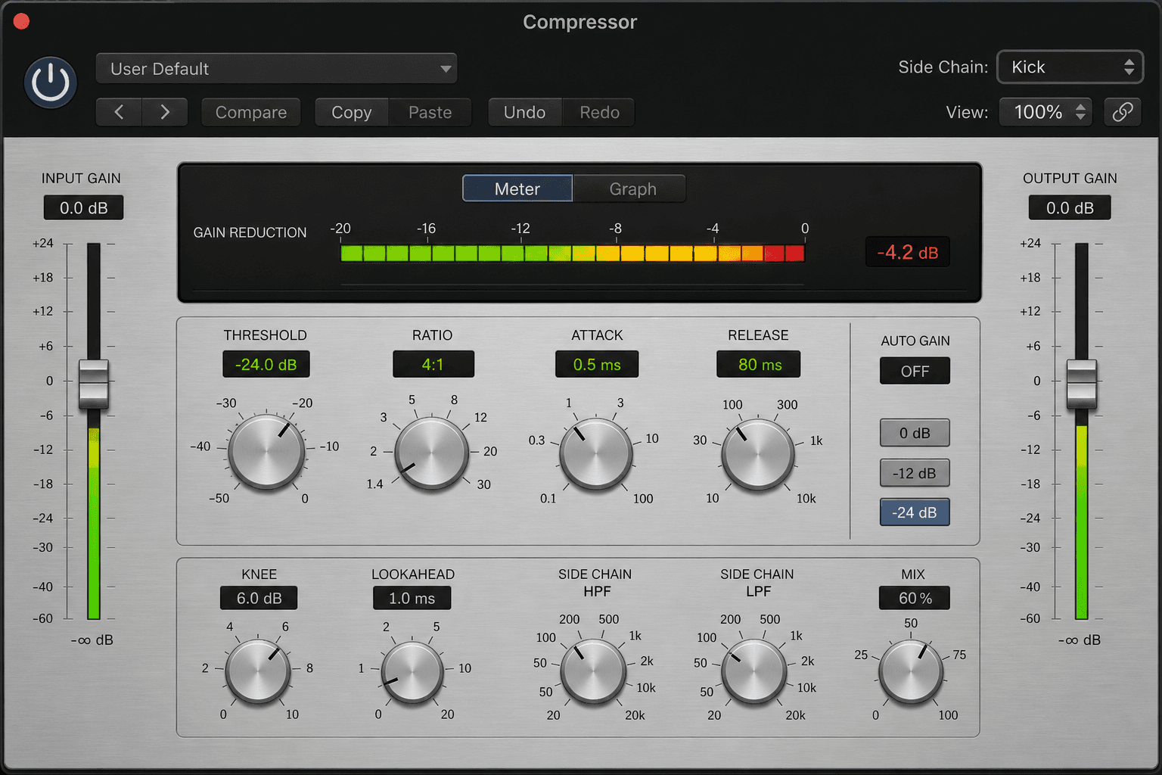
Task: Close the Compressor window with red button
Action: point(21,21)
